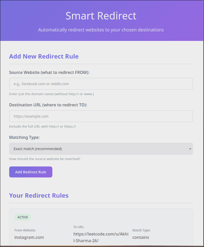Select the Add New Redirect Rule heading
This screenshot has width=204, height=247.
(44, 56)
